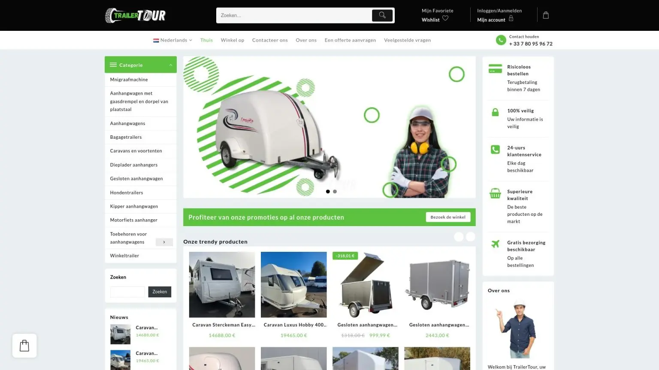Go to the Winkel op menu item

(232, 40)
